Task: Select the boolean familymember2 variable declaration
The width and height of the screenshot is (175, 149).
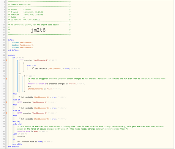Action: click(x=23, y=45)
